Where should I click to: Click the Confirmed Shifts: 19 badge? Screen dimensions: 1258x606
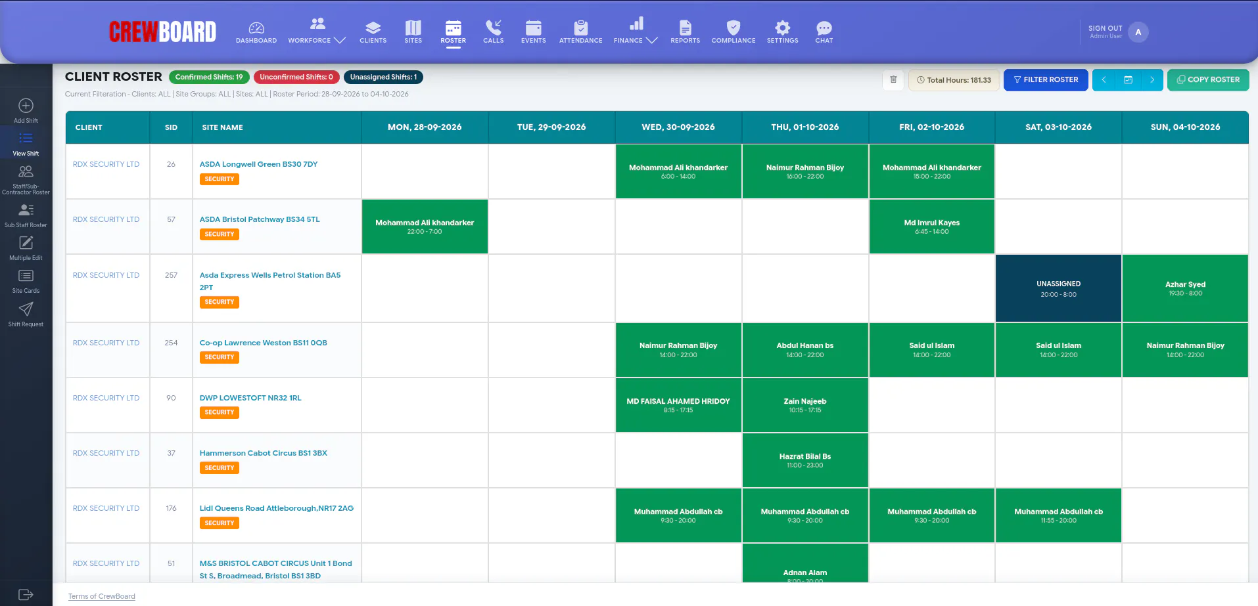(208, 77)
